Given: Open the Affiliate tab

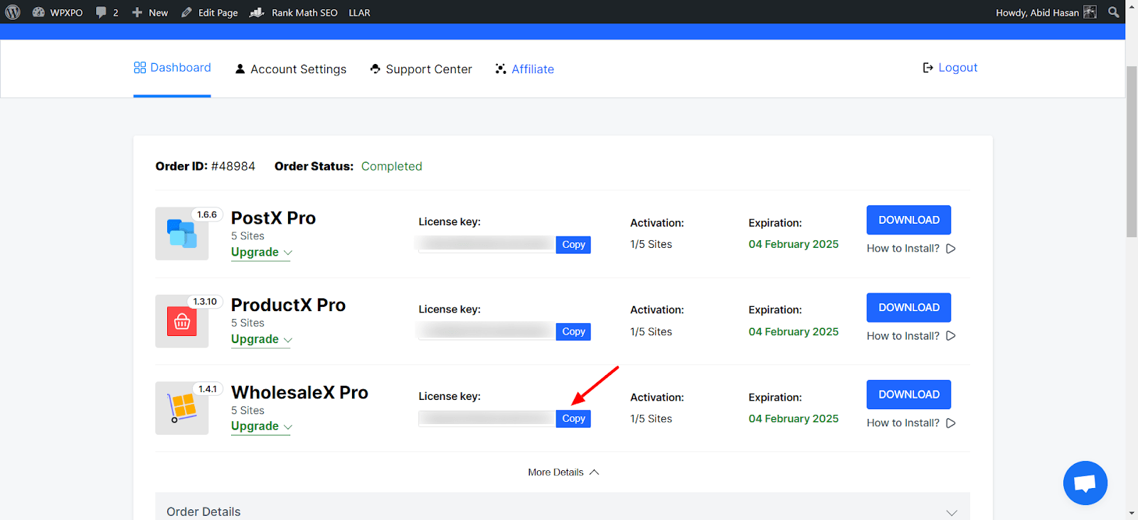Looking at the screenshot, I should point(525,69).
